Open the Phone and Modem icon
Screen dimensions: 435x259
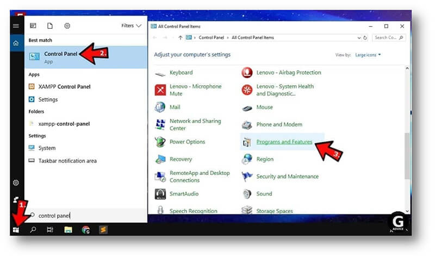pyautogui.click(x=247, y=125)
